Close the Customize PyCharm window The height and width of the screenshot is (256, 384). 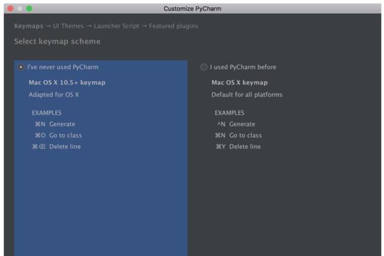tap(10, 9)
